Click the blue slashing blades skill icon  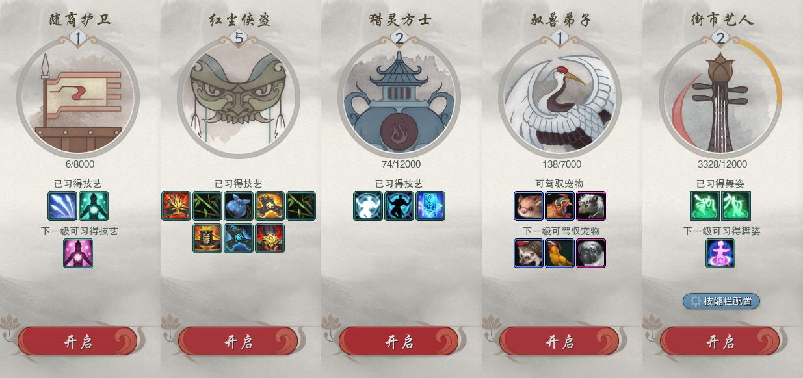click(x=62, y=206)
